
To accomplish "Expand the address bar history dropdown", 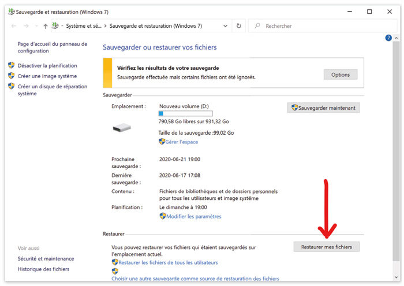I will pyautogui.click(x=225, y=26).
